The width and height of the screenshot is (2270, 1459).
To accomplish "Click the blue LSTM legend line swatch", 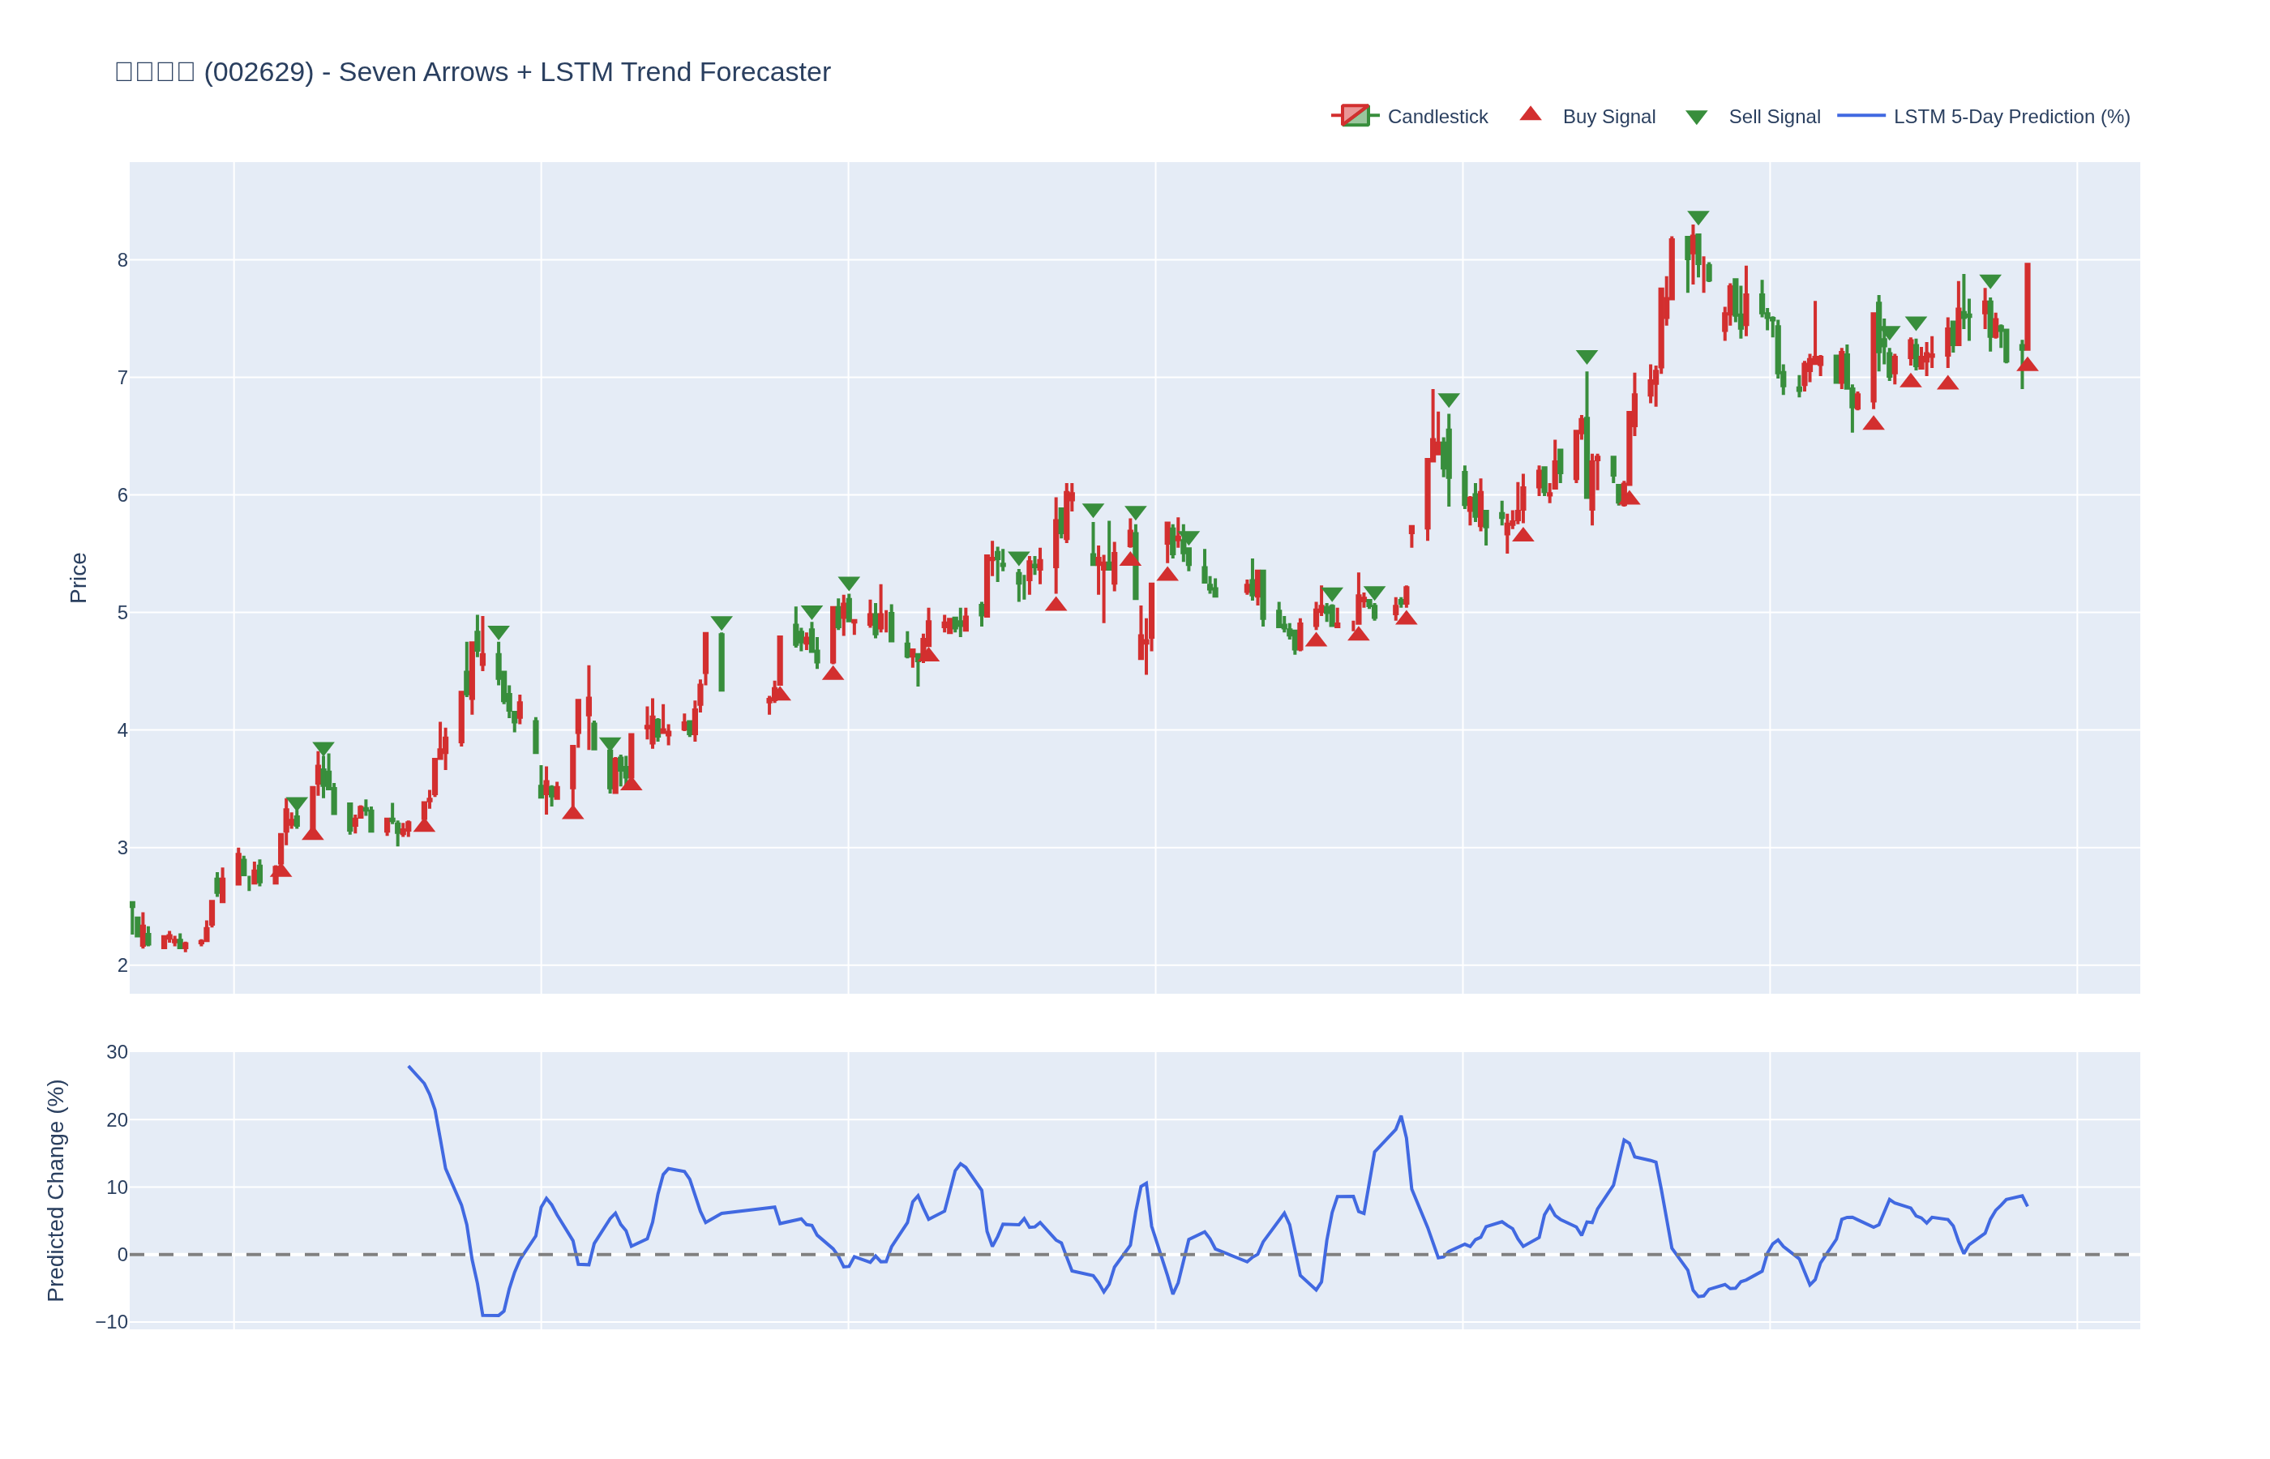I will coord(1861,116).
